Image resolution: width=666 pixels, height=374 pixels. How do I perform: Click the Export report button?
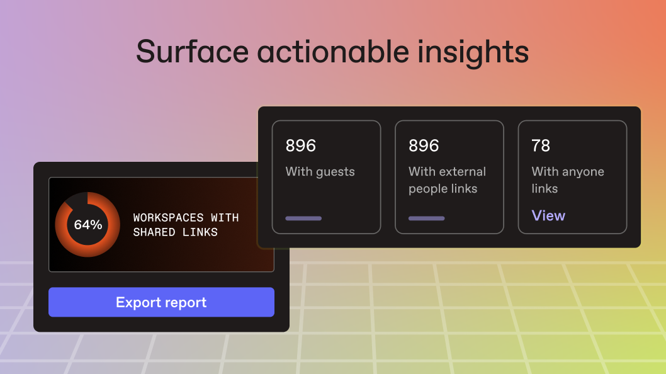pos(161,302)
